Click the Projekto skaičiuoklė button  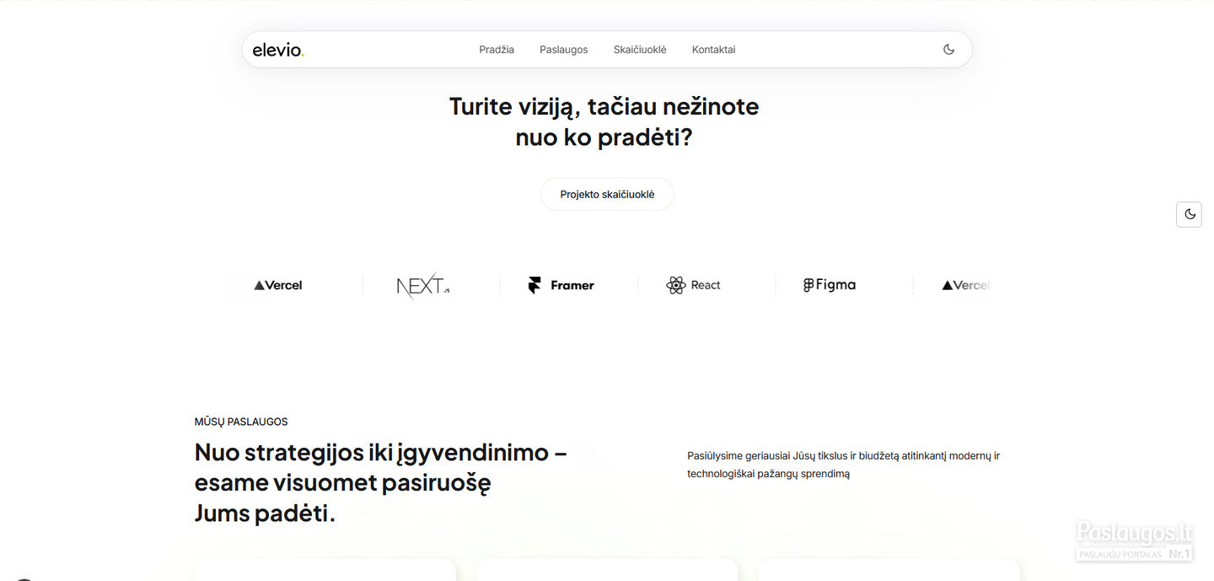click(607, 194)
